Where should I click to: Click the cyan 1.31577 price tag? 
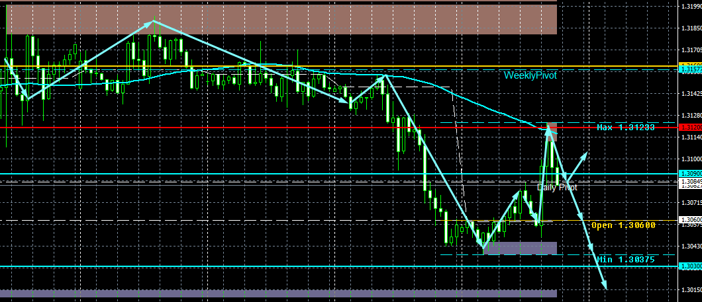pyautogui.click(x=690, y=69)
